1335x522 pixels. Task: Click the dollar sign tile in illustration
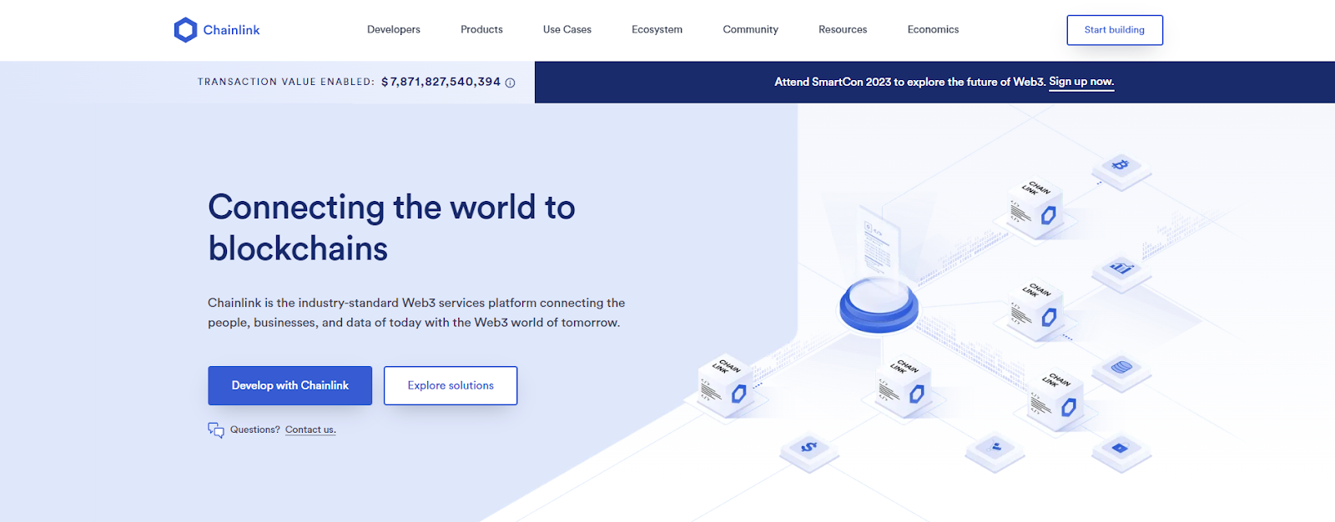coord(809,448)
